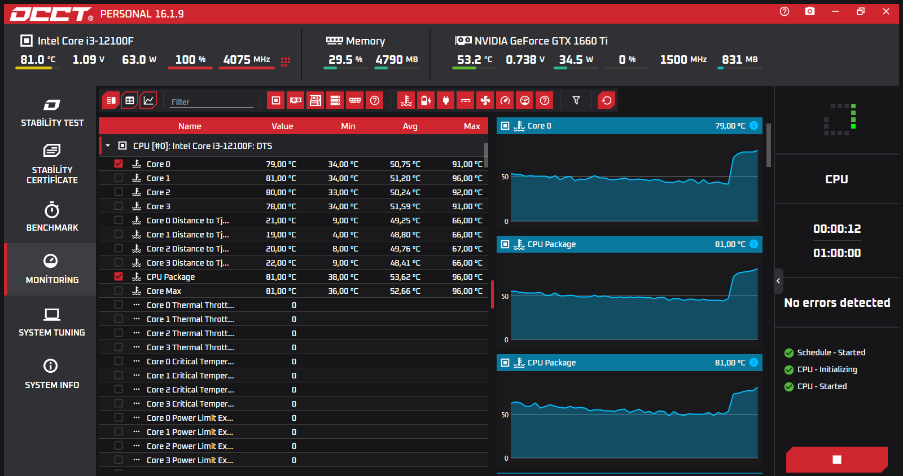The width and height of the screenshot is (903, 476).
Task: Toggle the CPU hardware filter icon
Action: click(276, 100)
